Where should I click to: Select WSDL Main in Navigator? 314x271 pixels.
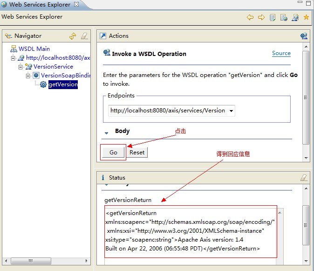(34, 49)
